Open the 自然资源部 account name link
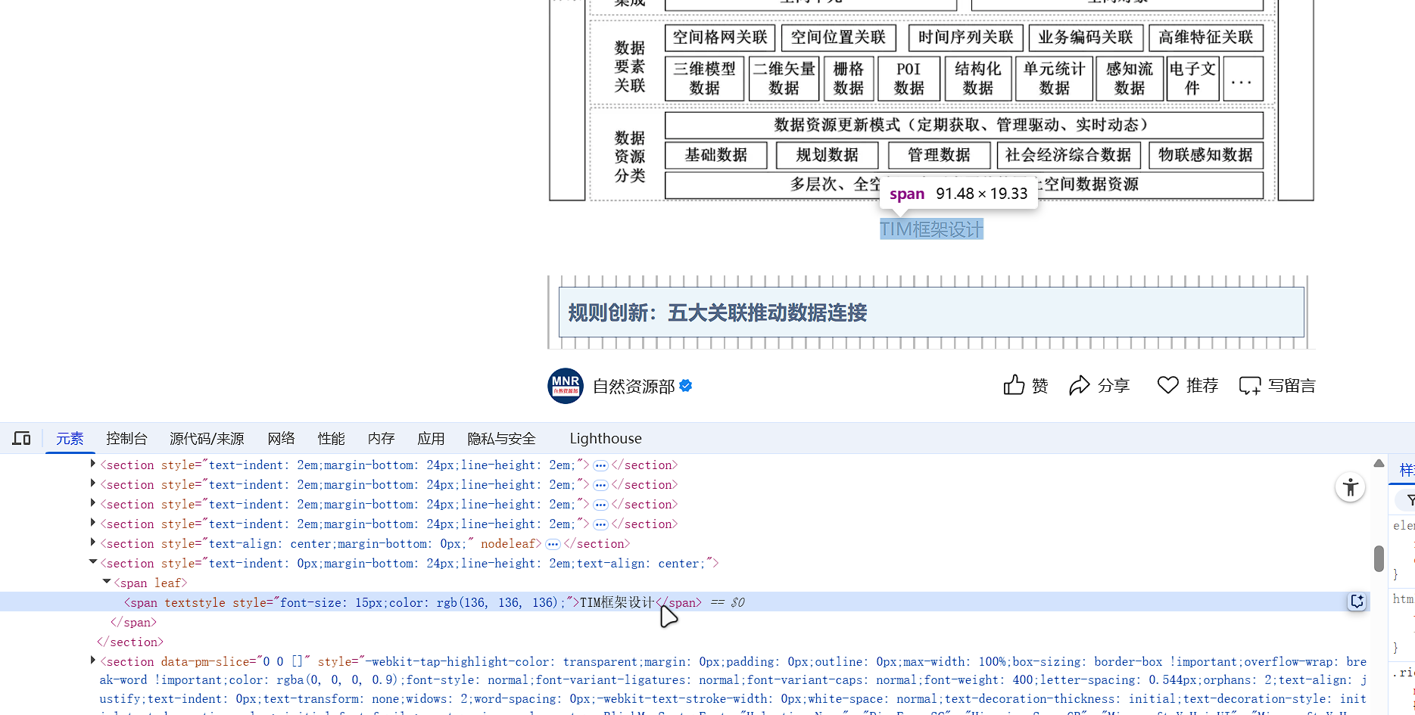 coord(634,387)
